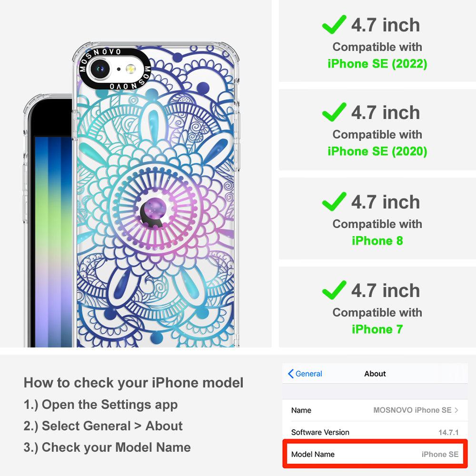Click the iPhone 7 compatibility label
476x476 pixels.
[x=377, y=329]
